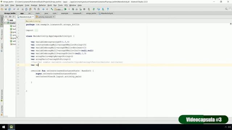Click the Stop square icon
The height and width of the screenshot is (130, 232).
tap(84, 9)
